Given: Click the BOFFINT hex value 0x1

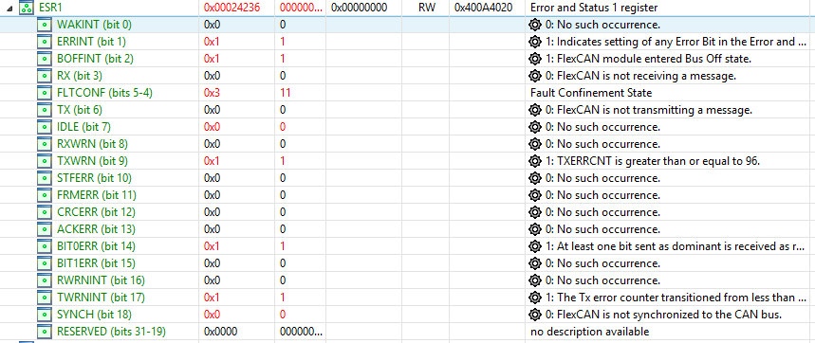Looking at the screenshot, I should coord(212,59).
